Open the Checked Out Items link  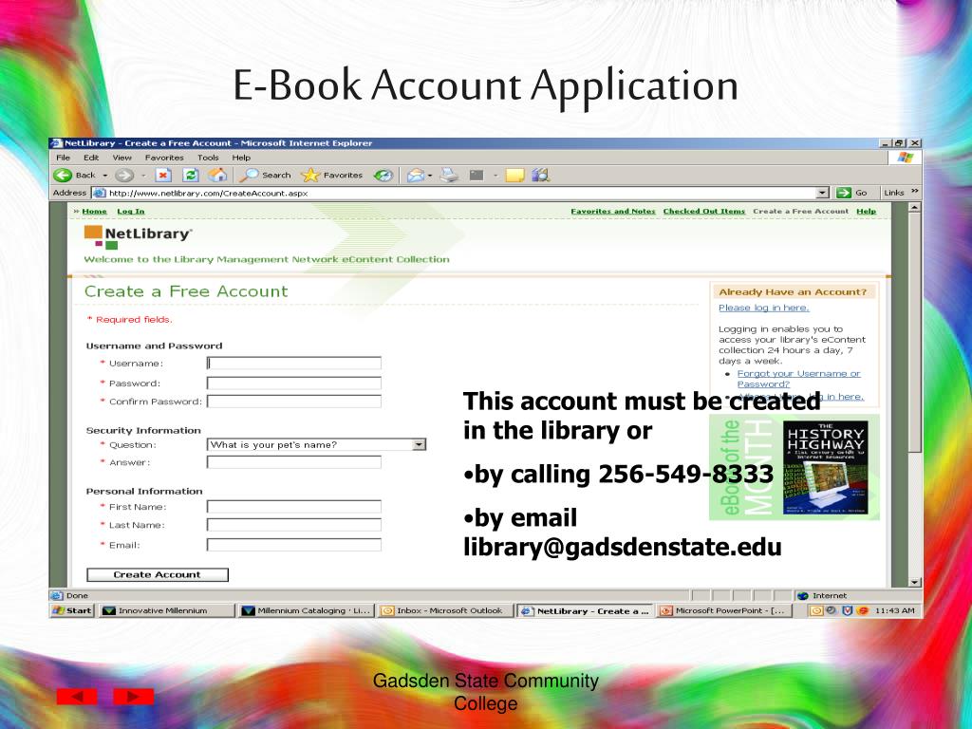coord(704,212)
